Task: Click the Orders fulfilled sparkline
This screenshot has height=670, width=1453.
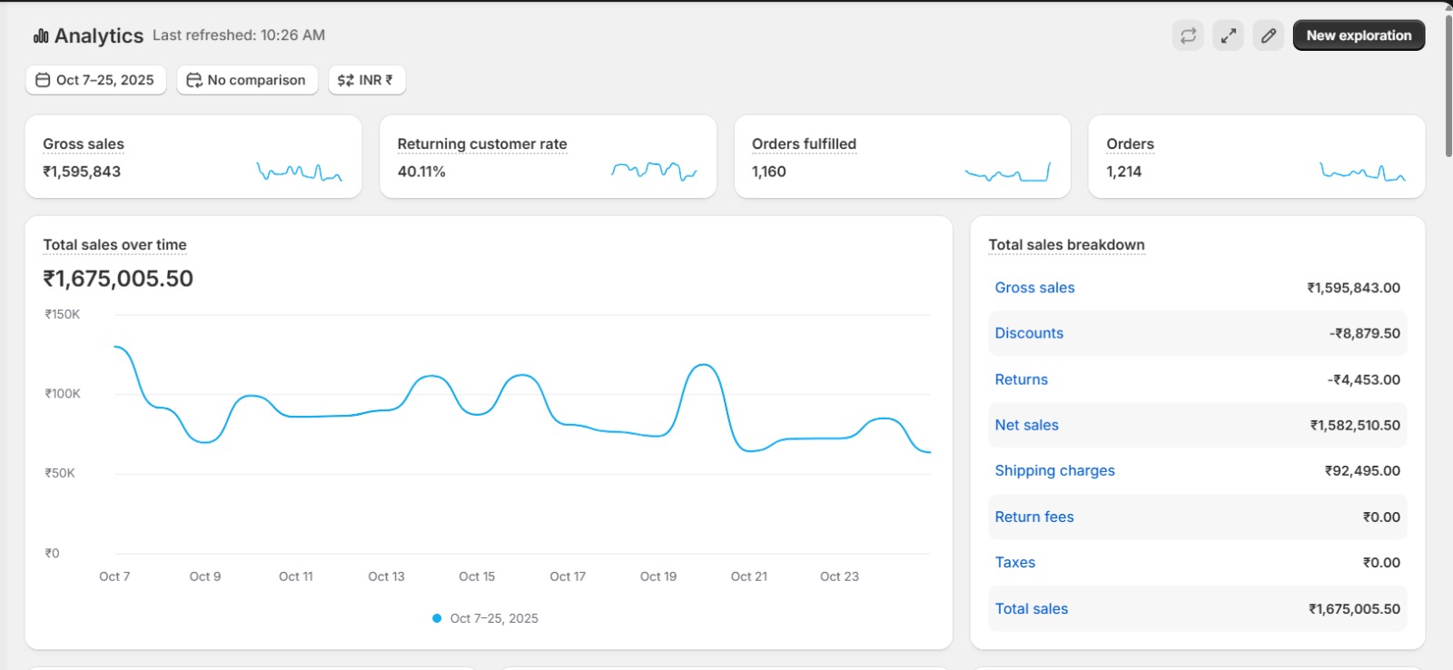Action: click(x=1007, y=172)
